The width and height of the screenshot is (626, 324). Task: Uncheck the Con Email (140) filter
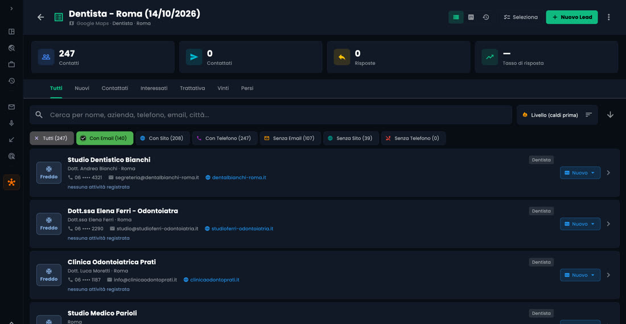click(105, 138)
